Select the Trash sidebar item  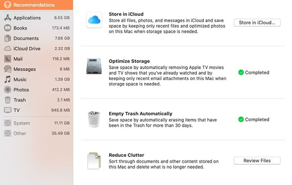coord(36,100)
